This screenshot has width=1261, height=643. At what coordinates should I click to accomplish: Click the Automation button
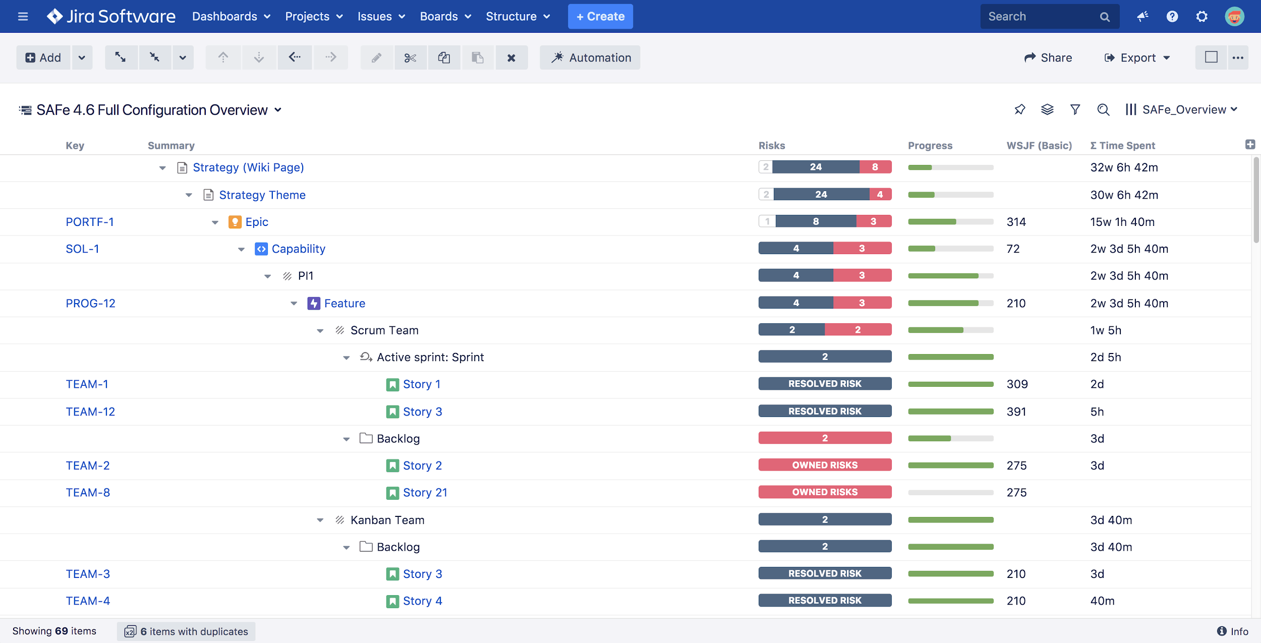590,57
